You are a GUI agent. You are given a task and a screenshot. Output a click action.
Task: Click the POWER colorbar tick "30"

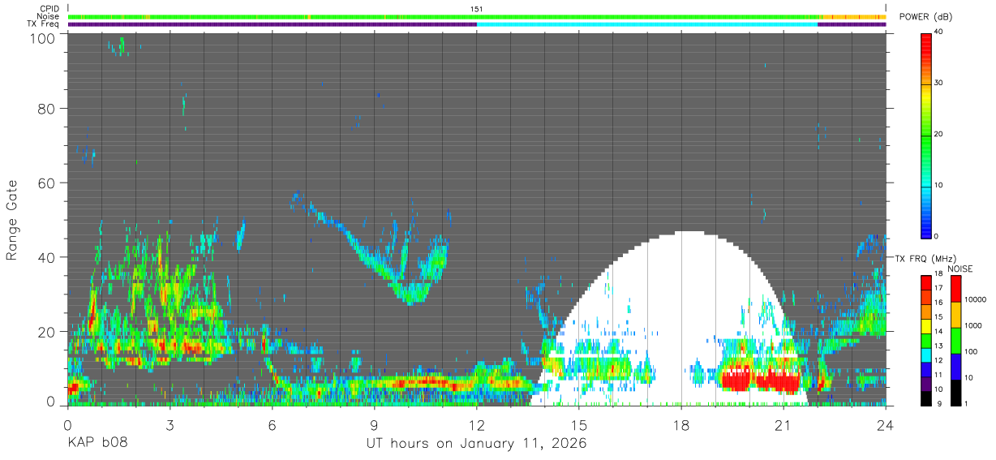click(x=938, y=84)
